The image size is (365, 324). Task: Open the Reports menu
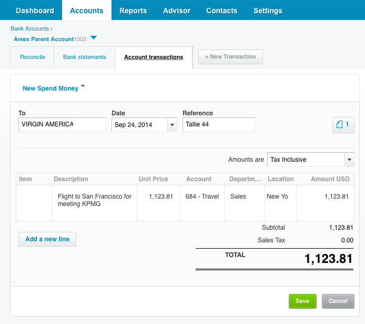tap(133, 11)
